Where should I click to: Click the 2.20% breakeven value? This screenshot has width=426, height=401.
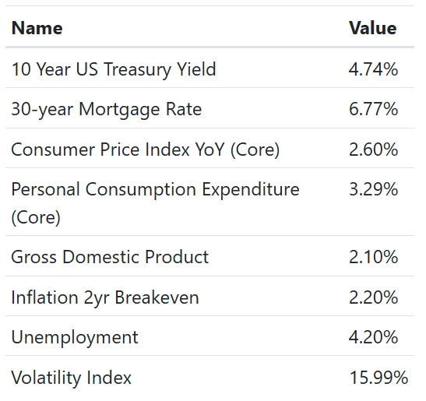(373, 297)
